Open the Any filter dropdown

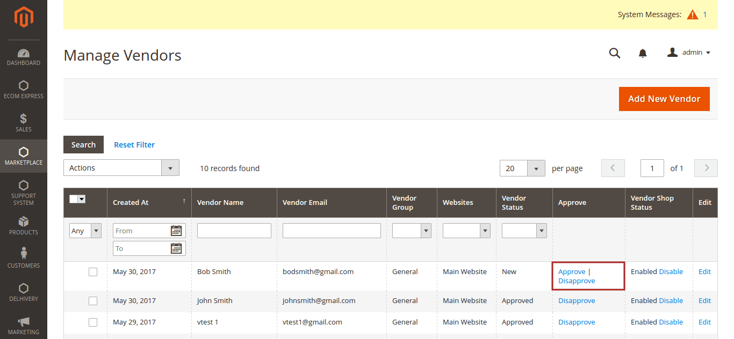85,231
